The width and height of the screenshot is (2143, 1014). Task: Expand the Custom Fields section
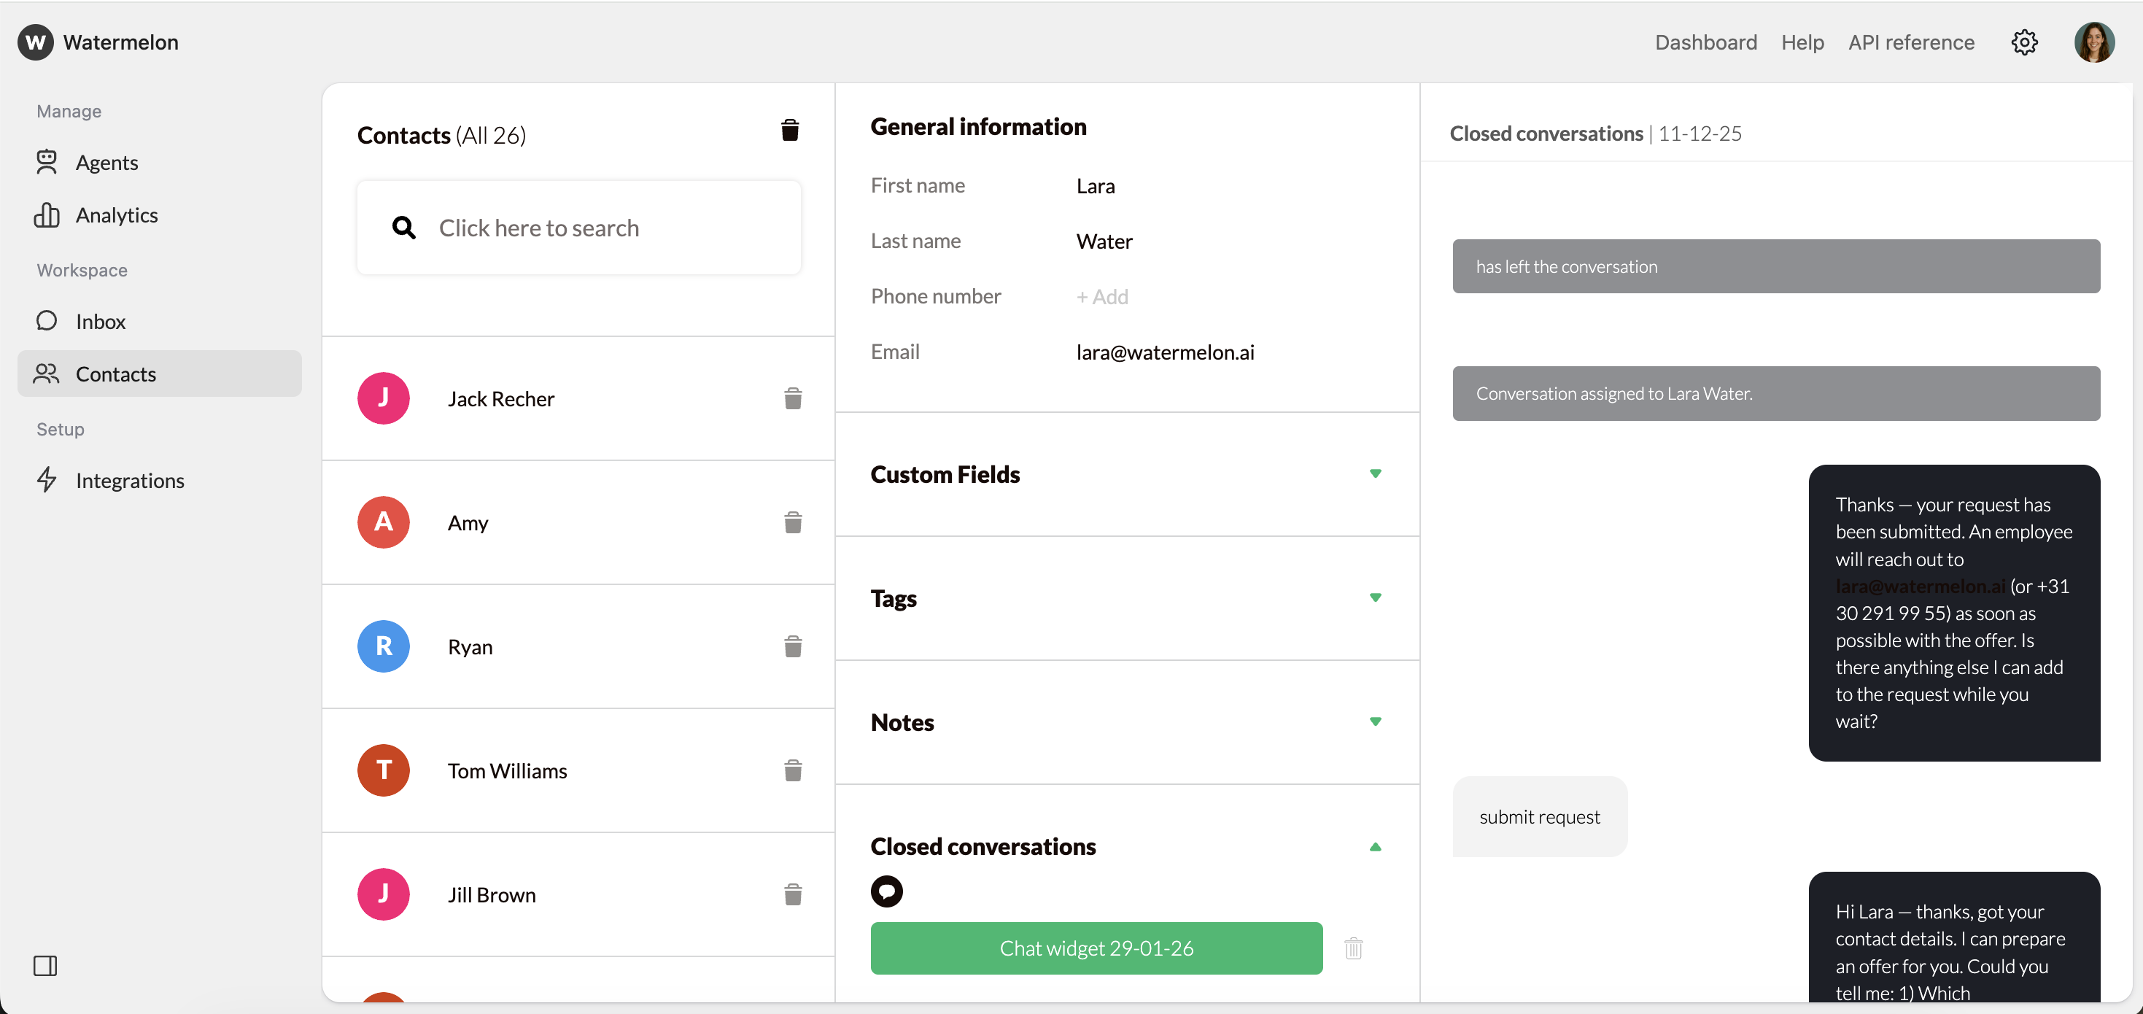(x=1376, y=473)
